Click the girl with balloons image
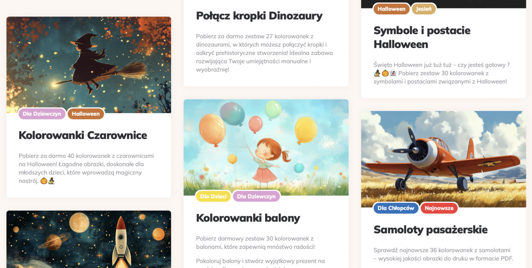This screenshot has width=532, height=268. point(266,147)
